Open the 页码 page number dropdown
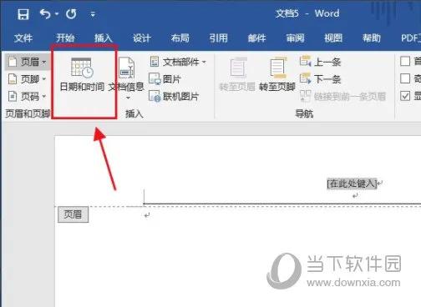This screenshot has width=421, height=307. [28, 97]
